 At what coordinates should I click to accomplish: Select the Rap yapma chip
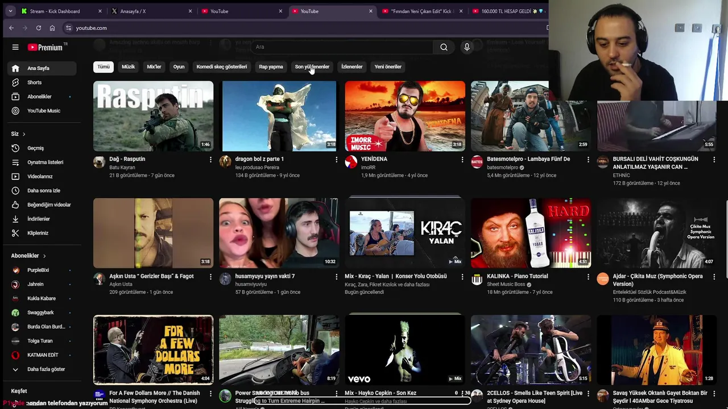(x=271, y=67)
